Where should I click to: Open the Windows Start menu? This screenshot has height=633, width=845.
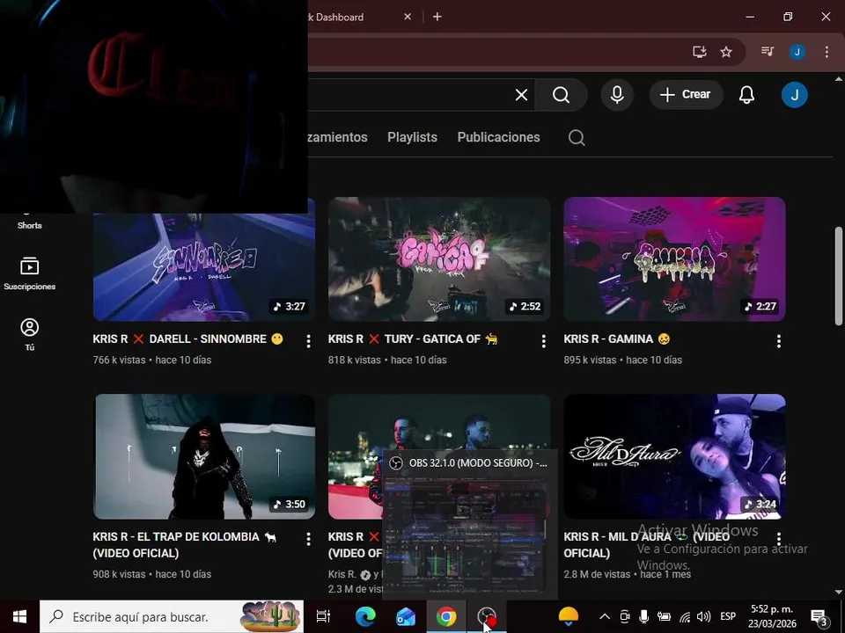(x=19, y=617)
